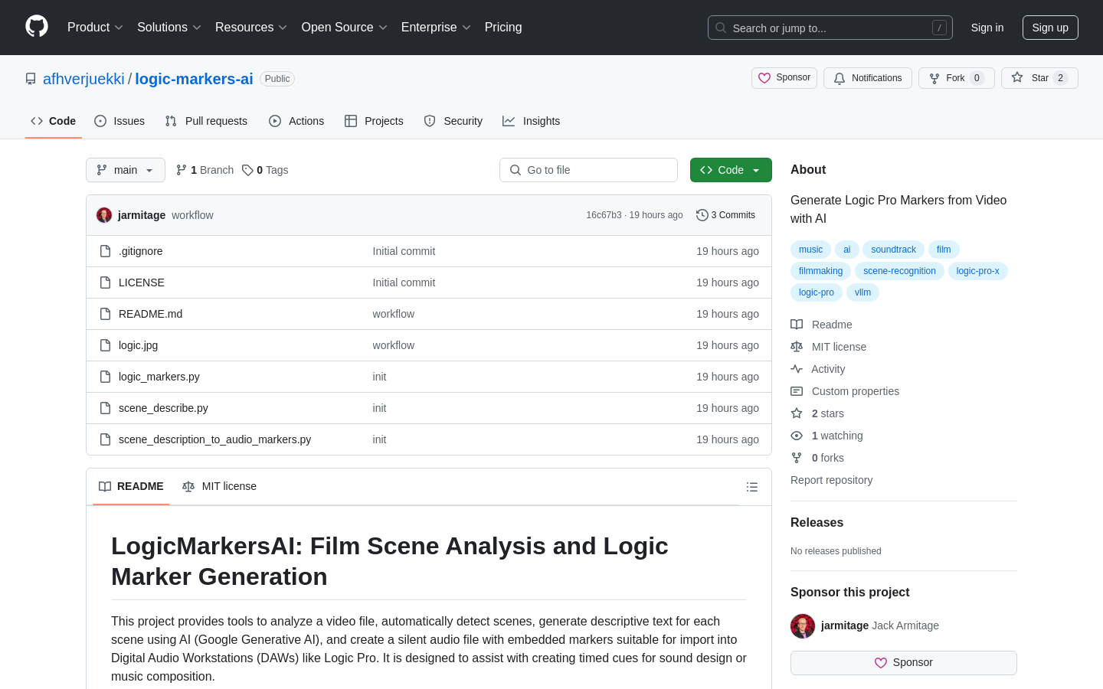Open the jarmitage commit author link
Screen dimensions: 1103x689
(142, 215)
